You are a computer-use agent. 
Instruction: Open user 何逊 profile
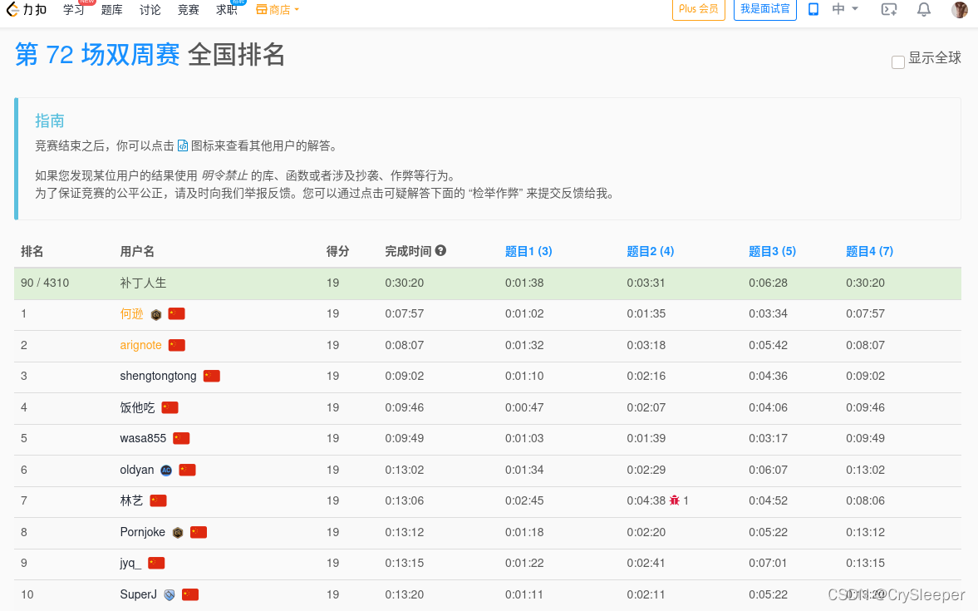[131, 314]
